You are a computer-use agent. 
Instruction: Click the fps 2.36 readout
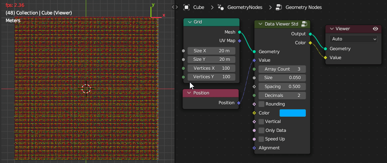[x=15, y=6]
